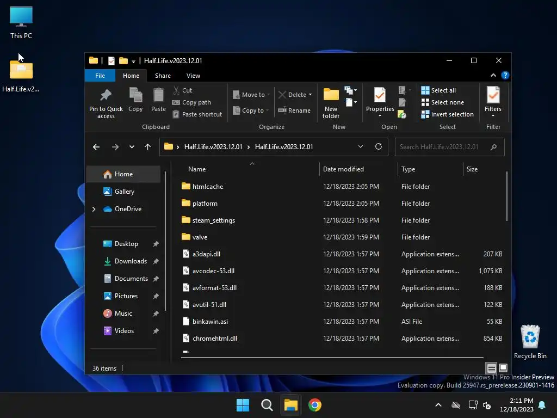Refresh the folder address bar

tap(379, 147)
